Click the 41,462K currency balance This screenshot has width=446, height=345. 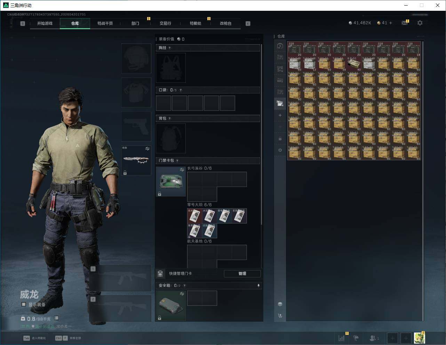tap(360, 23)
